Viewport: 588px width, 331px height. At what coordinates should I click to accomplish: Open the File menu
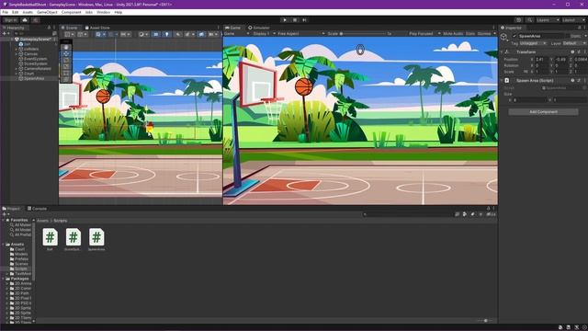(x=5, y=12)
